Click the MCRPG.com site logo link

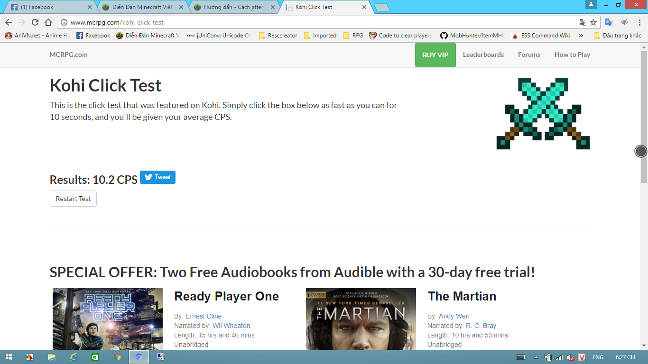68,55
